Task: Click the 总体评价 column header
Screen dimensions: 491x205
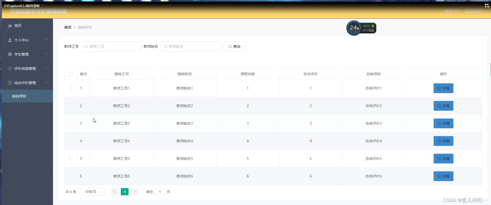Action: pyautogui.click(x=374, y=74)
